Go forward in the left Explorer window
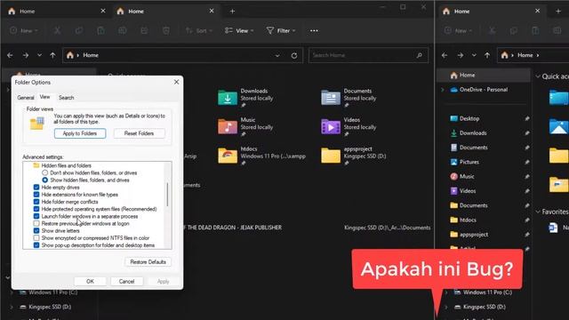This screenshot has height=320, width=569. point(26,55)
